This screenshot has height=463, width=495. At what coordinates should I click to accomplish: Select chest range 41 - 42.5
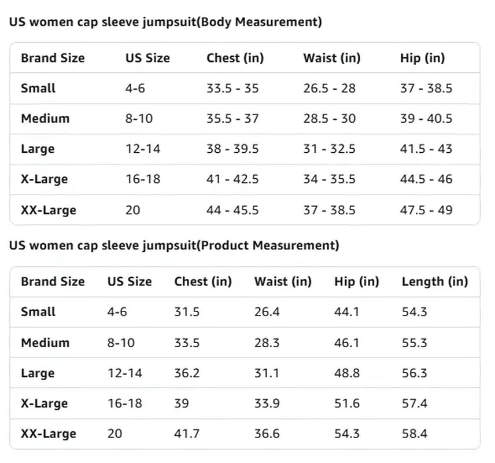pyautogui.click(x=232, y=179)
